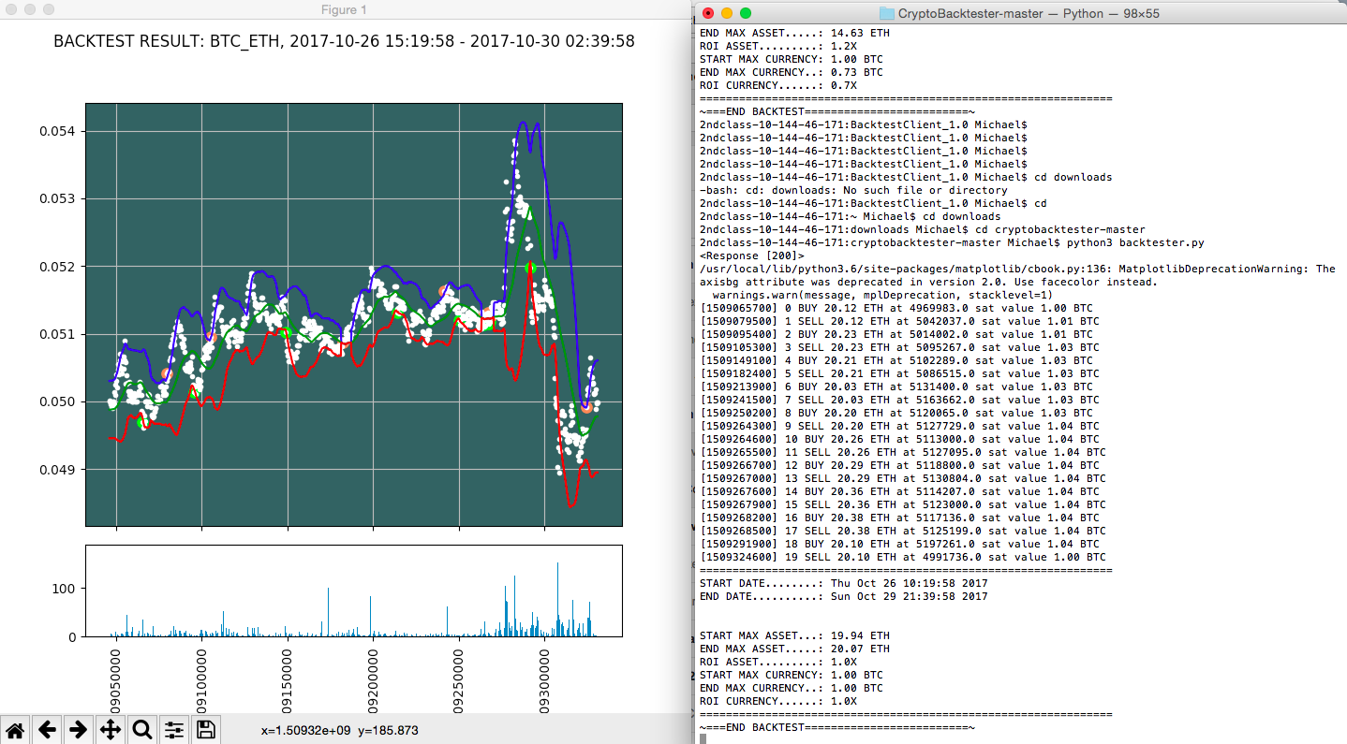Image resolution: width=1347 pixels, height=744 pixels.
Task: Click the 0.051 y-axis label
Action: 58,334
